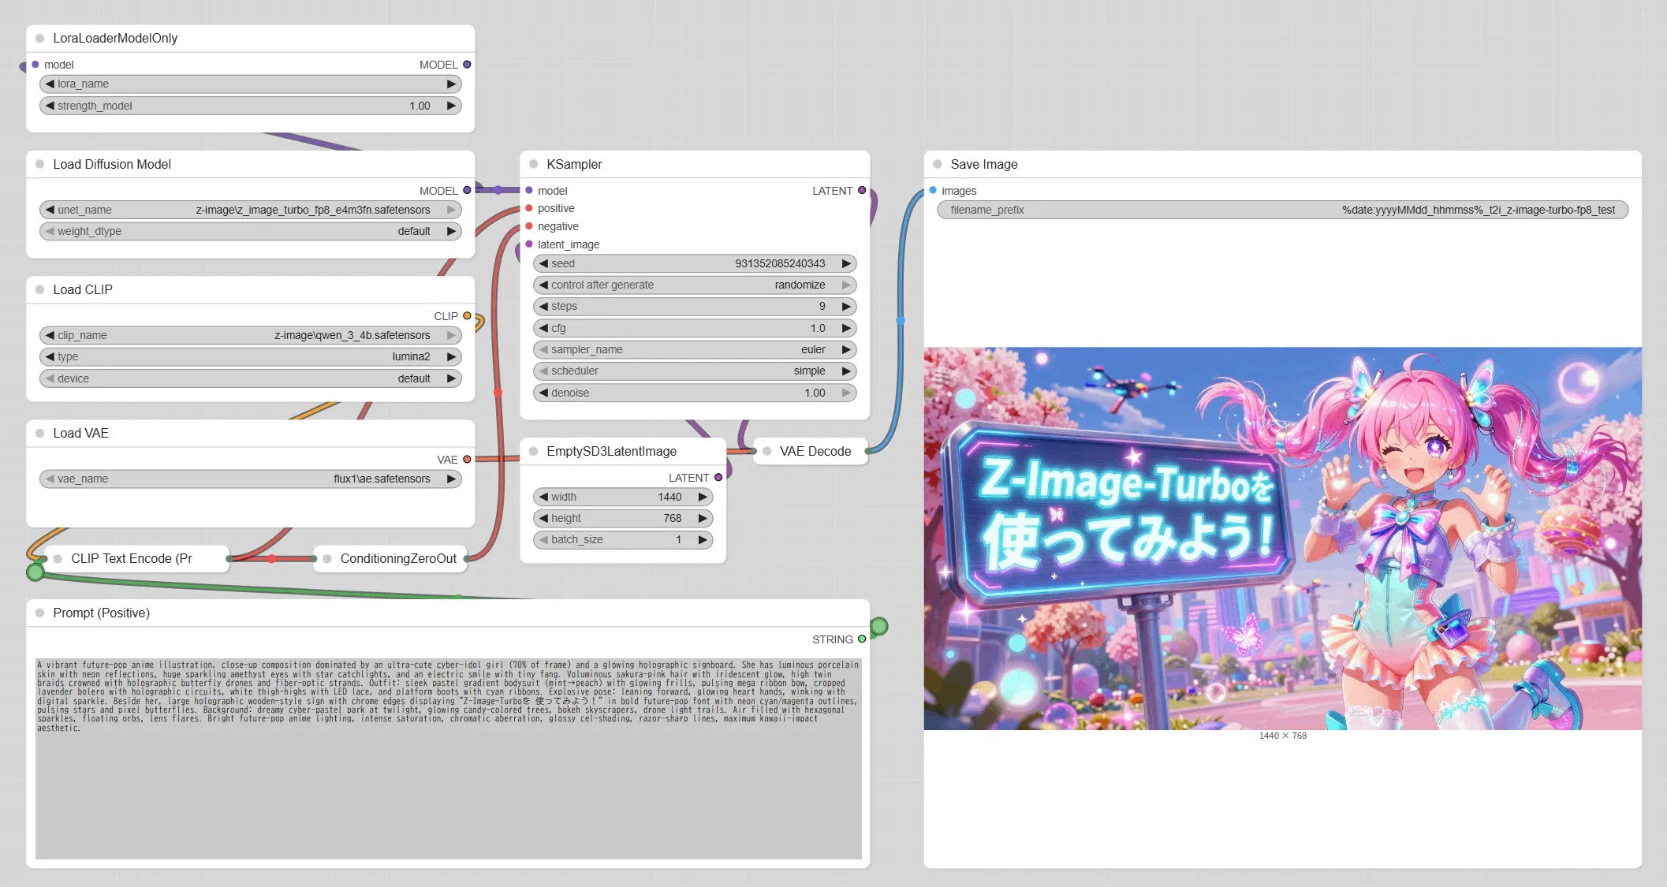Collapse the EmptySD3LatentImage node dot
This screenshot has height=887, width=1667.
533,451
